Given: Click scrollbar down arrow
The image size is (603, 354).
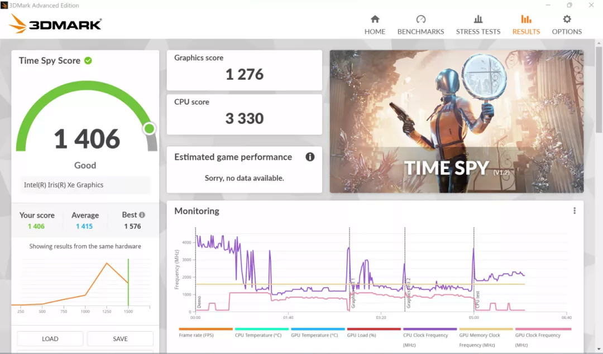Looking at the screenshot, I should pyautogui.click(x=599, y=350).
